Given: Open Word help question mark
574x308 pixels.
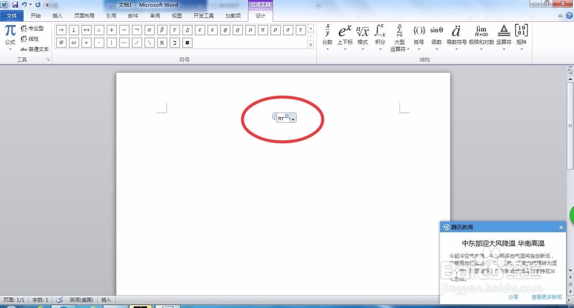Looking at the screenshot, I should pos(569,15).
